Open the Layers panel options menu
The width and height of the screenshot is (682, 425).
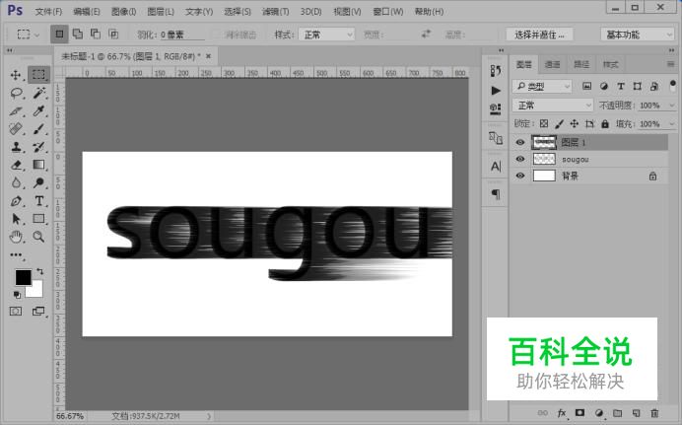(671, 64)
